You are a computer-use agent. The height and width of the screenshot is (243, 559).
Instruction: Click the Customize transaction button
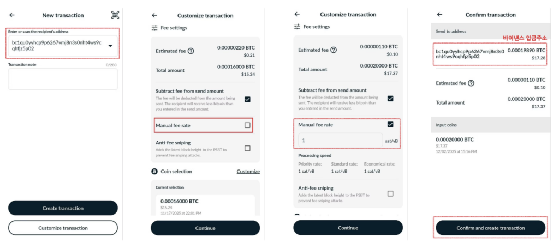tap(63, 228)
